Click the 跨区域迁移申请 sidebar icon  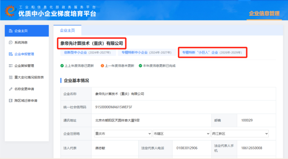click(11, 100)
